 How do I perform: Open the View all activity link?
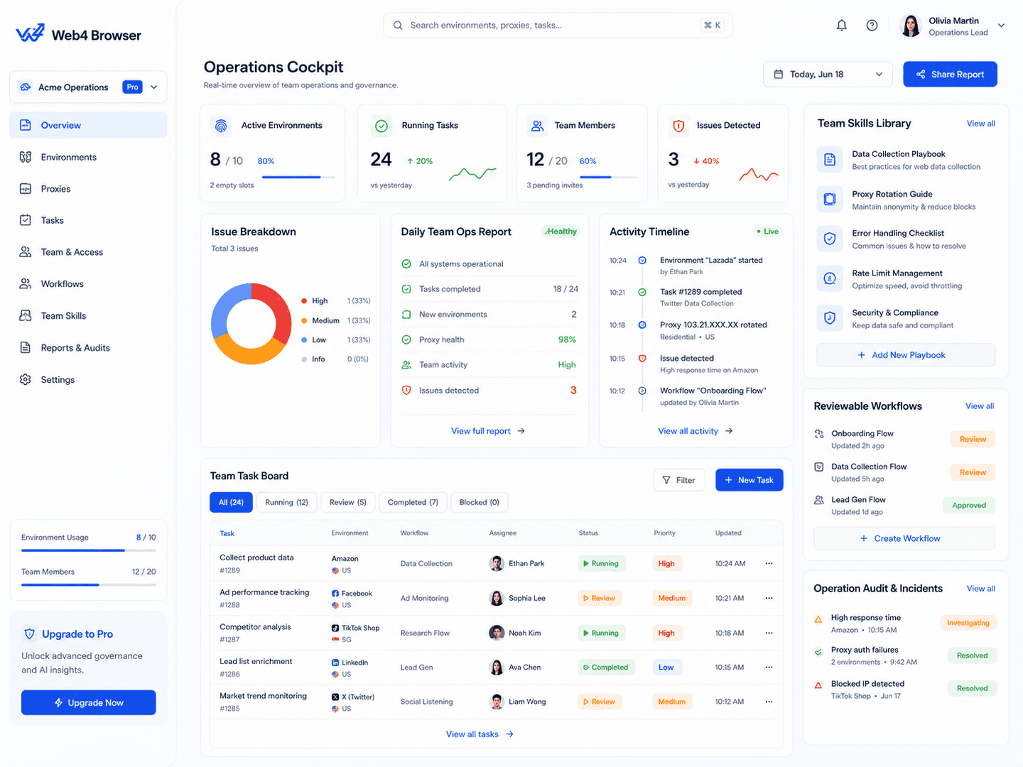695,431
